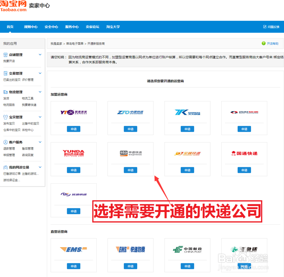Apply for 中通快递 service
284x277 pixels.
[x=130, y=129]
